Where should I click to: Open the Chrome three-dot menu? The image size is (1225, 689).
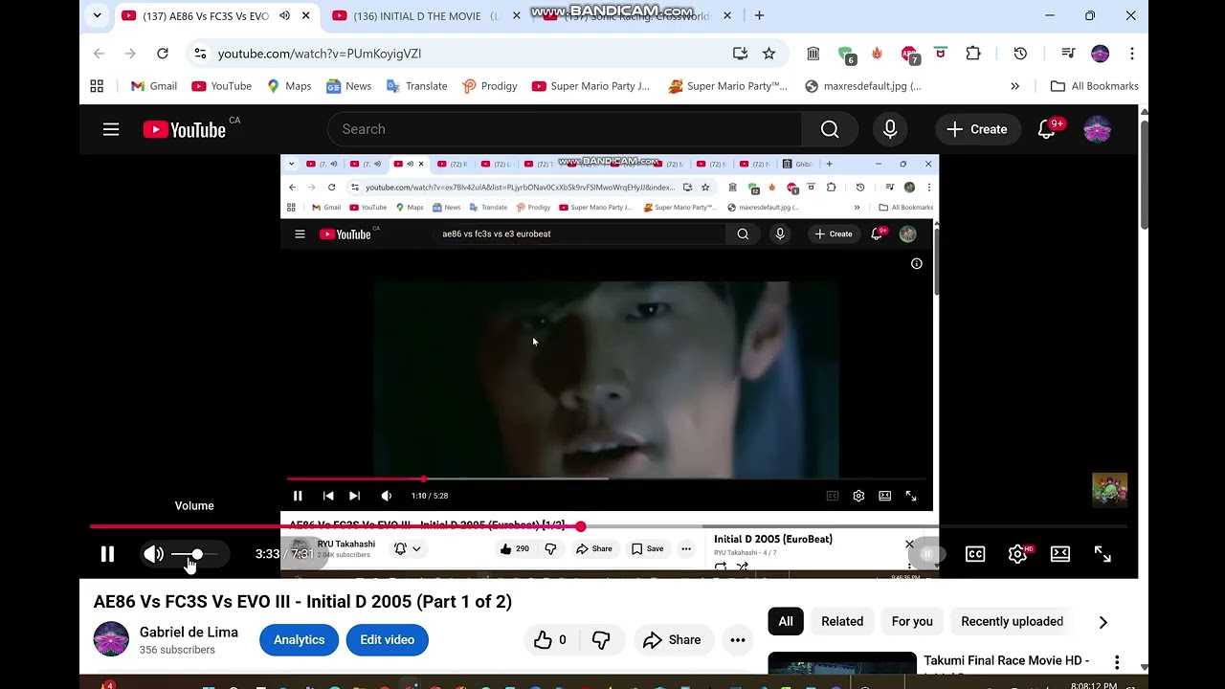tap(1132, 54)
